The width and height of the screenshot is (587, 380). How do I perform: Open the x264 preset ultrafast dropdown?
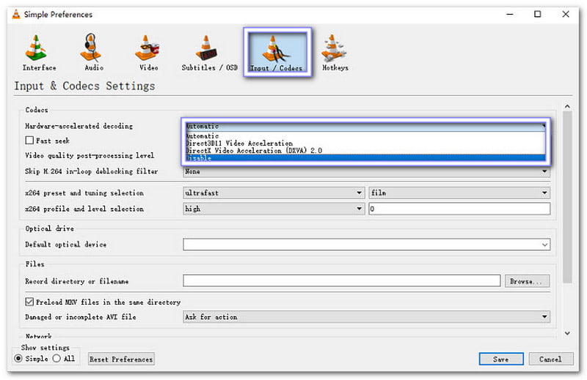click(x=273, y=193)
